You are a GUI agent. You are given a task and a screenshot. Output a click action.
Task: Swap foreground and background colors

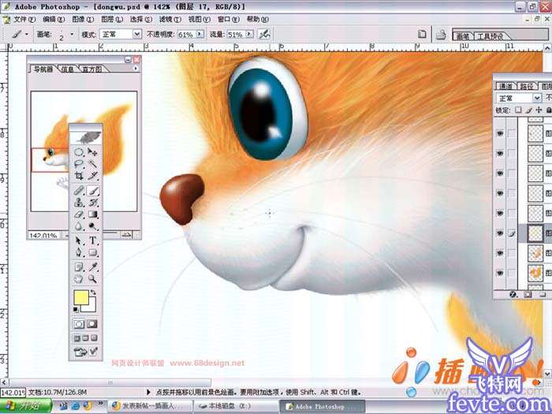coord(93,293)
